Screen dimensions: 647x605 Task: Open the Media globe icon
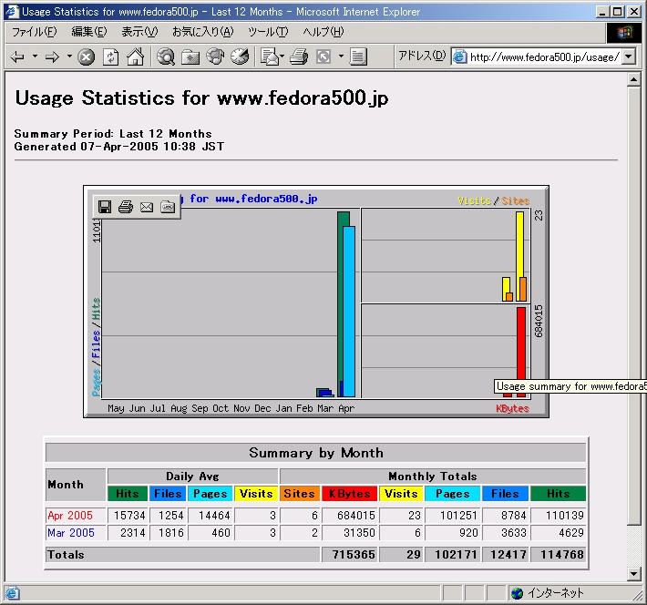(215, 56)
